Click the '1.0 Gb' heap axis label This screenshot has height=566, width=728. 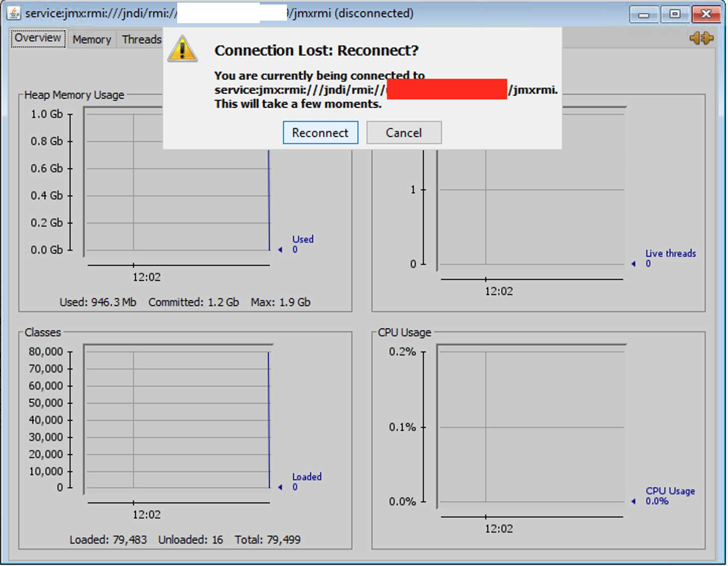pyautogui.click(x=47, y=114)
